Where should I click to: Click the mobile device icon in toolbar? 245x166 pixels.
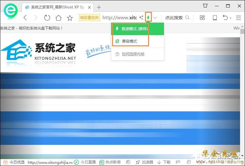click(x=215, y=18)
